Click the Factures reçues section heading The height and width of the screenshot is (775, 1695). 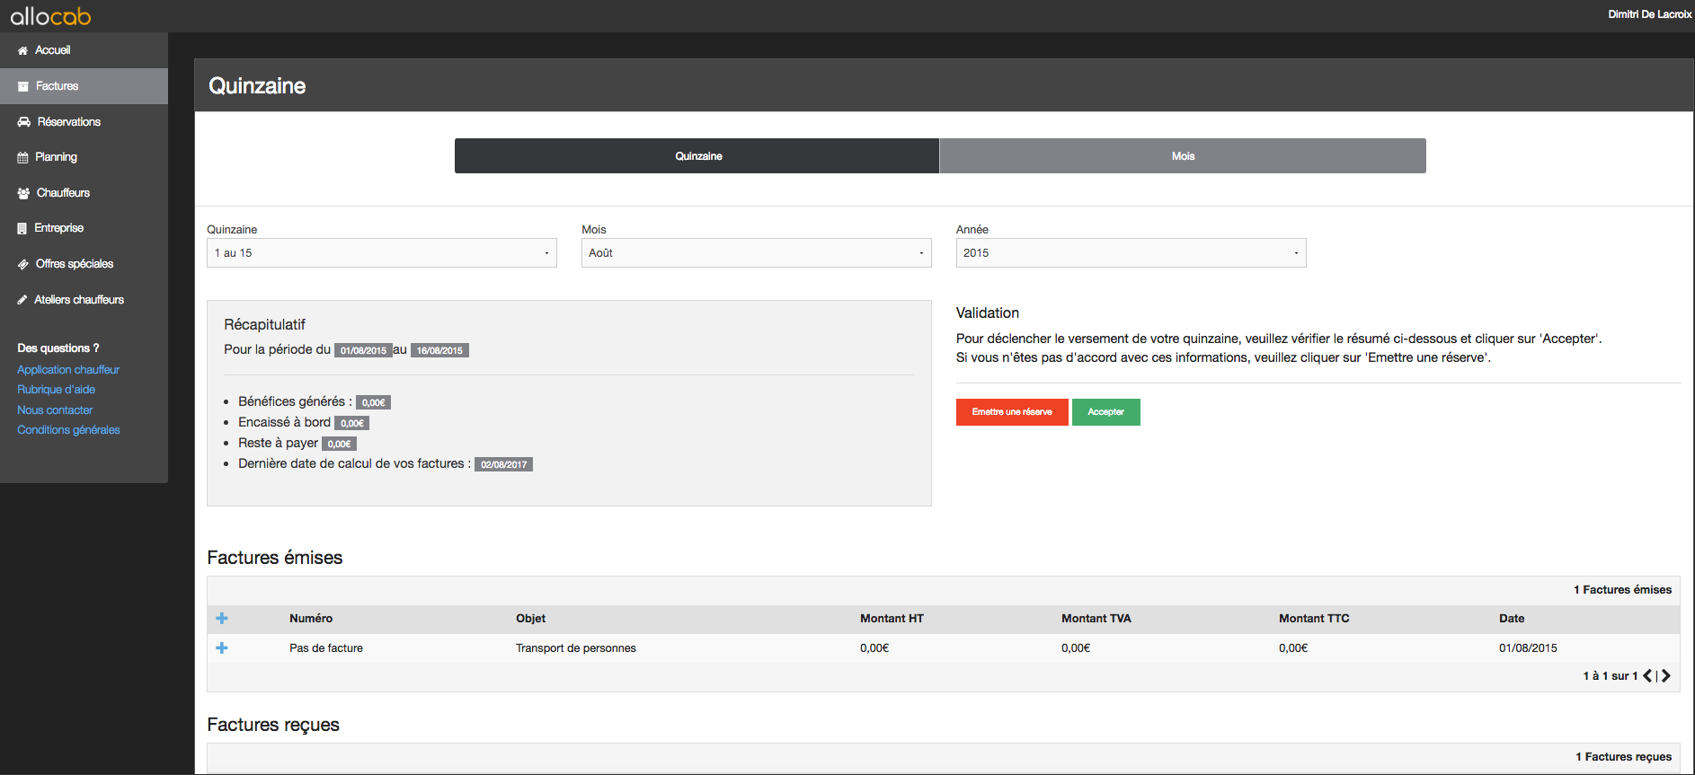273,725
